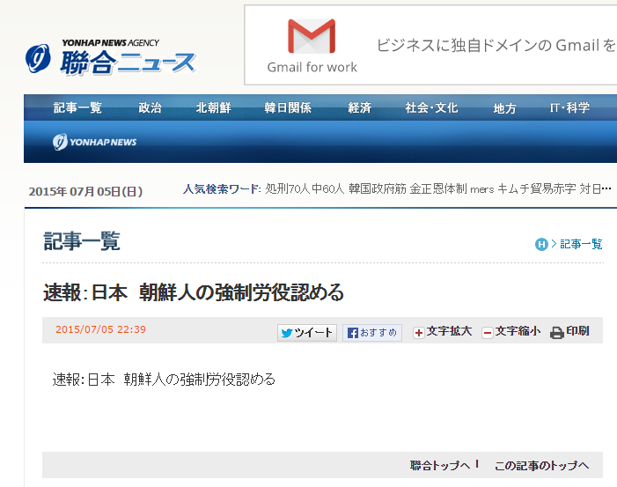Click the Yonhap News Agency 聯合ニュース logo
The height and width of the screenshot is (487, 617).
[111, 57]
